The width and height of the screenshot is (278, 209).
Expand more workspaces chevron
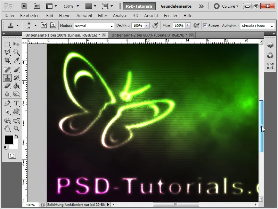click(x=201, y=6)
